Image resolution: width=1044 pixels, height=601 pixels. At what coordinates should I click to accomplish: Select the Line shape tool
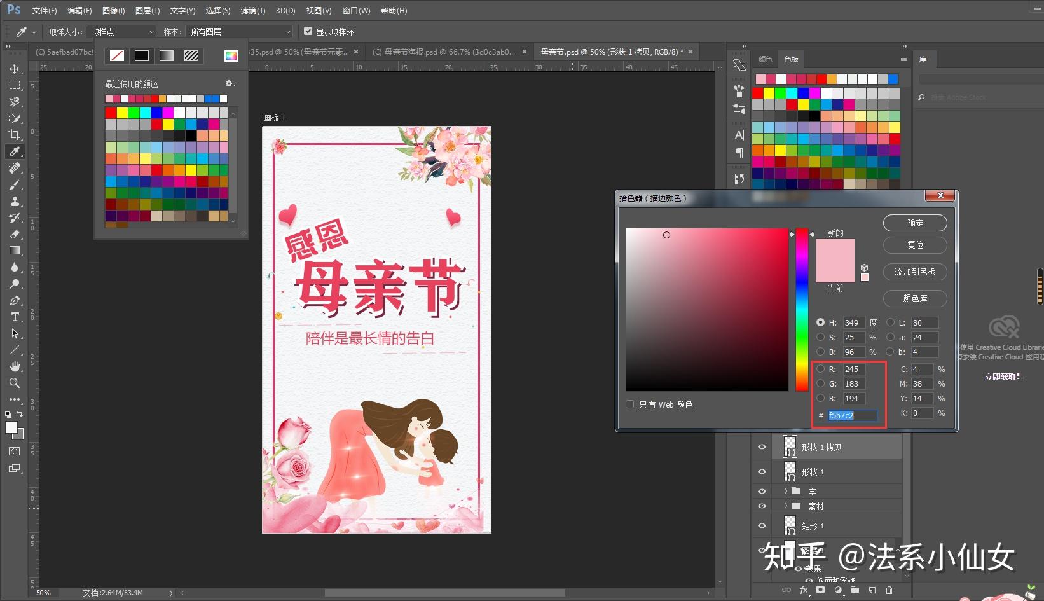click(15, 350)
